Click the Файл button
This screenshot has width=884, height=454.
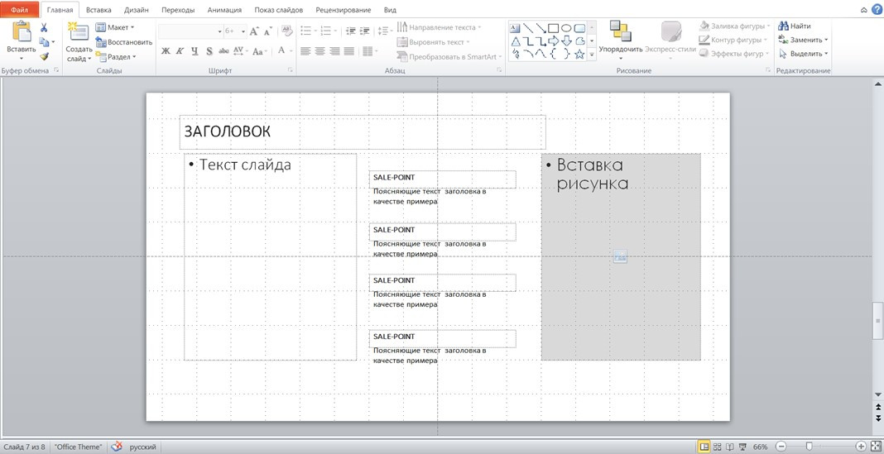click(x=19, y=10)
